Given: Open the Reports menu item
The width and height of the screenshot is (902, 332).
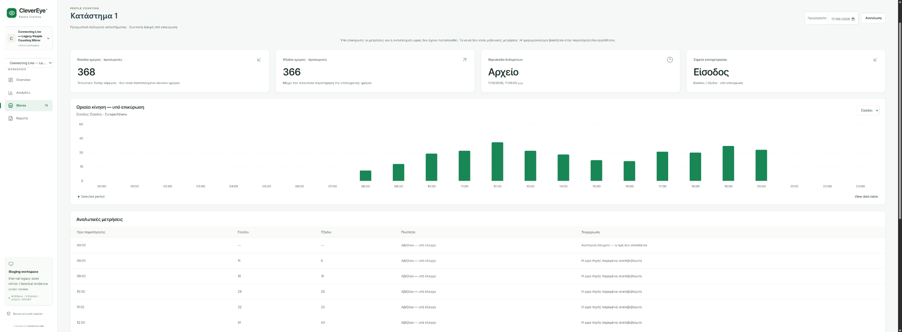Looking at the screenshot, I should point(29,118).
